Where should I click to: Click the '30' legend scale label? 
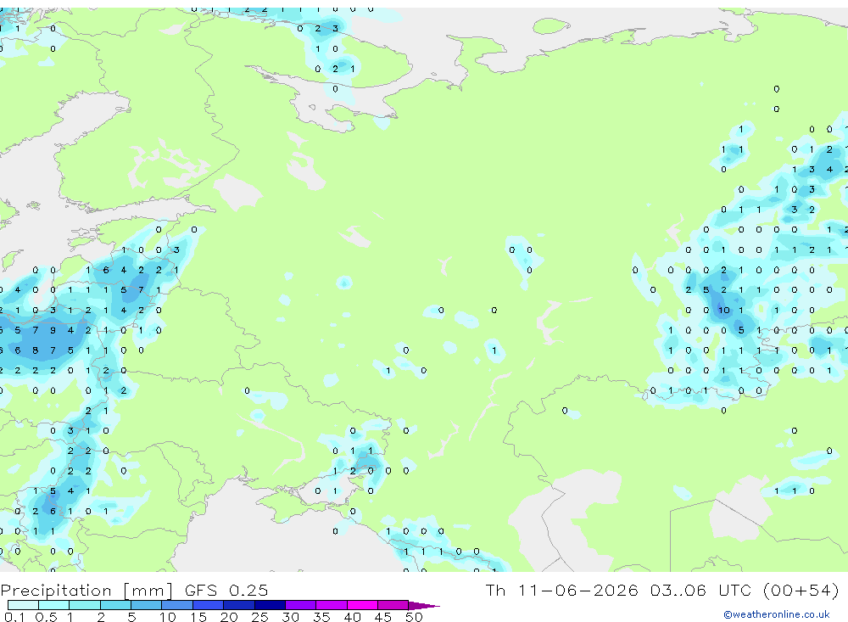pyautogui.click(x=290, y=617)
